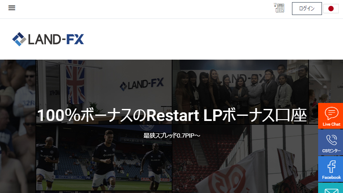
Task: Open the Facebook sidebar button
Action: tap(331, 169)
